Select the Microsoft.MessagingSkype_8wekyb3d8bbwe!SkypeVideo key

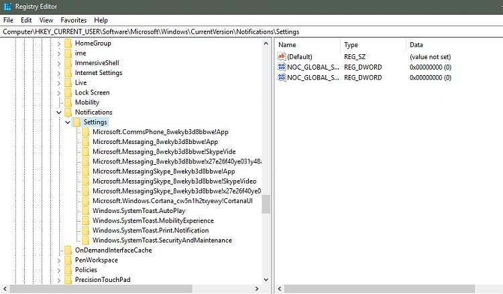[174, 181]
